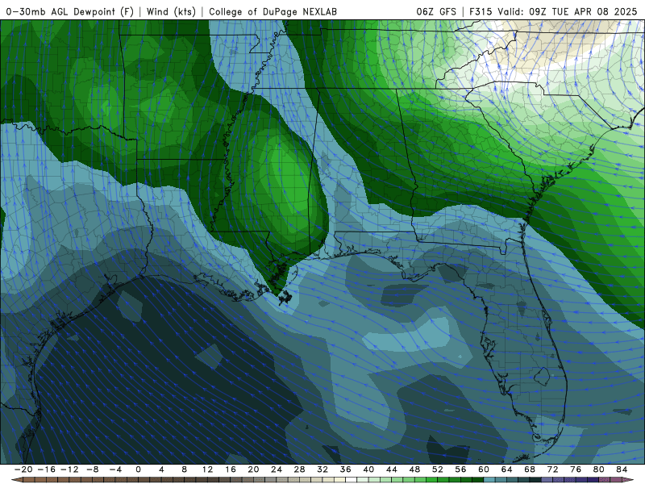
Task: Click the '76' legend value
Action: pyautogui.click(x=576, y=469)
